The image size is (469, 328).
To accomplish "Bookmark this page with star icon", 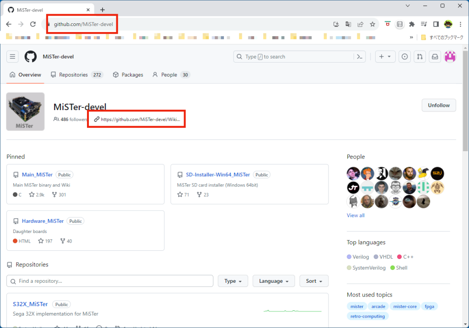I will pos(373,24).
